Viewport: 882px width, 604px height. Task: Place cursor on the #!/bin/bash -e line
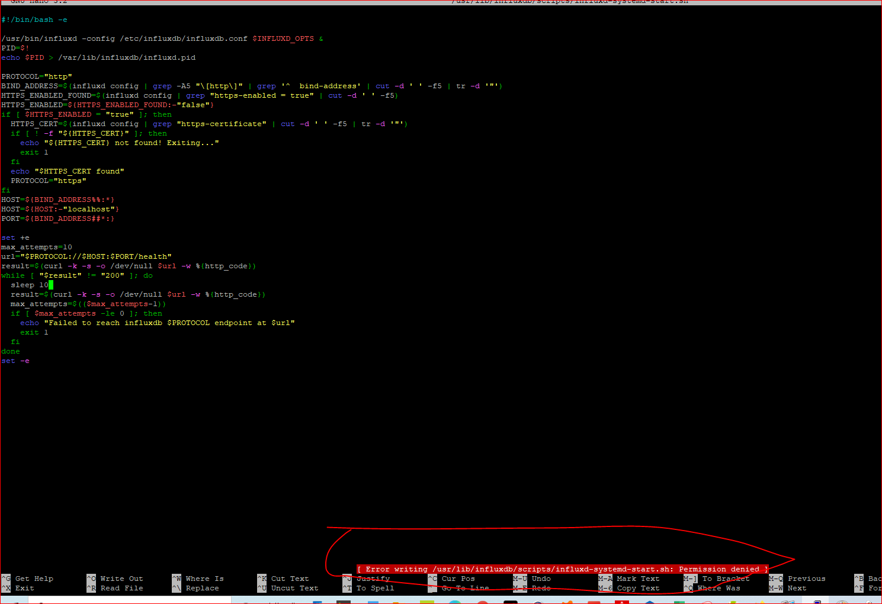click(34, 20)
